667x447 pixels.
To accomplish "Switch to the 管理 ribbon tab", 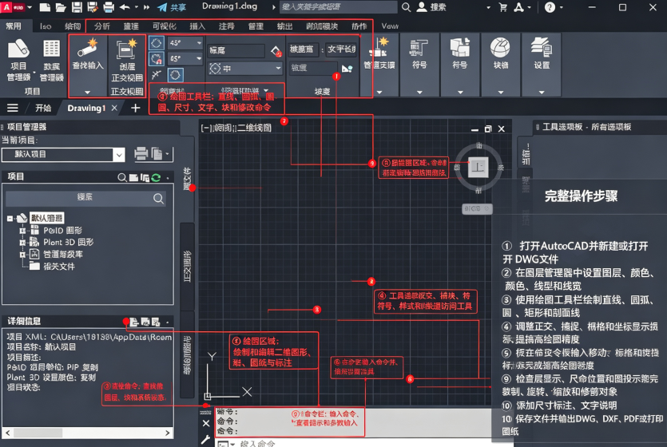I will pyautogui.click(x=256, y=26).
